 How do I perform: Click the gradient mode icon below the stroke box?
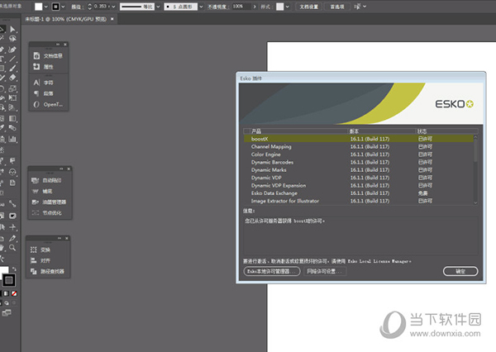pos(7,293)
